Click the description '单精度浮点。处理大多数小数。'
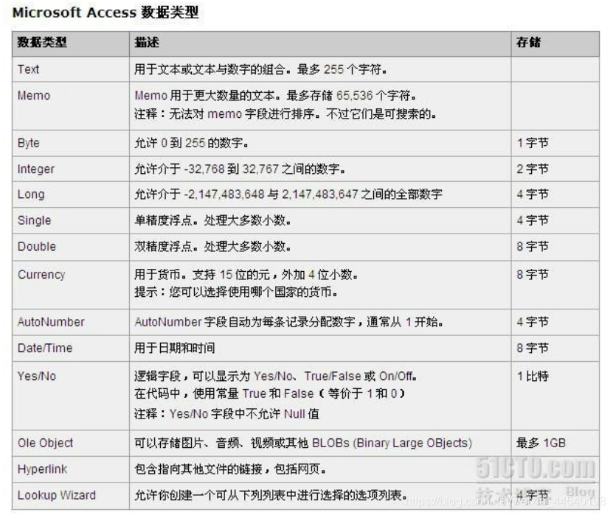The image size is (613, 515). pyautogui.click(x=212, y=220)
